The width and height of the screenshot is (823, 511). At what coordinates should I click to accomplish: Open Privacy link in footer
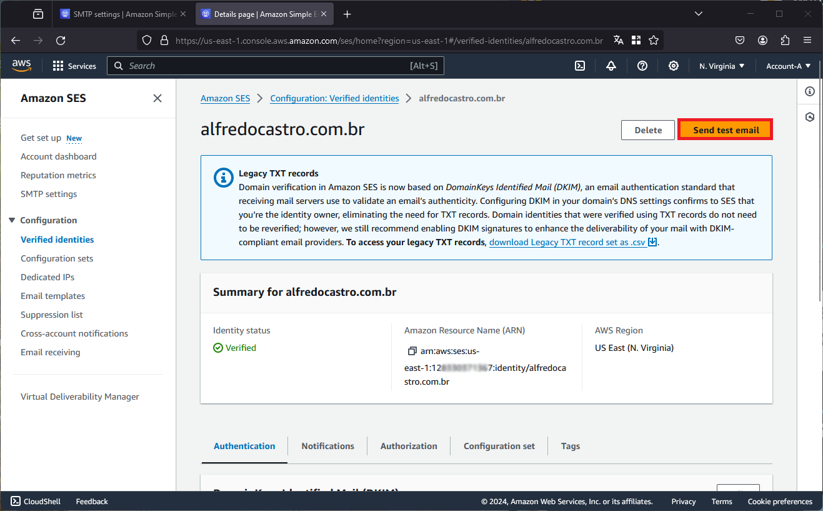pyautogui.click(x=684, y=502)
